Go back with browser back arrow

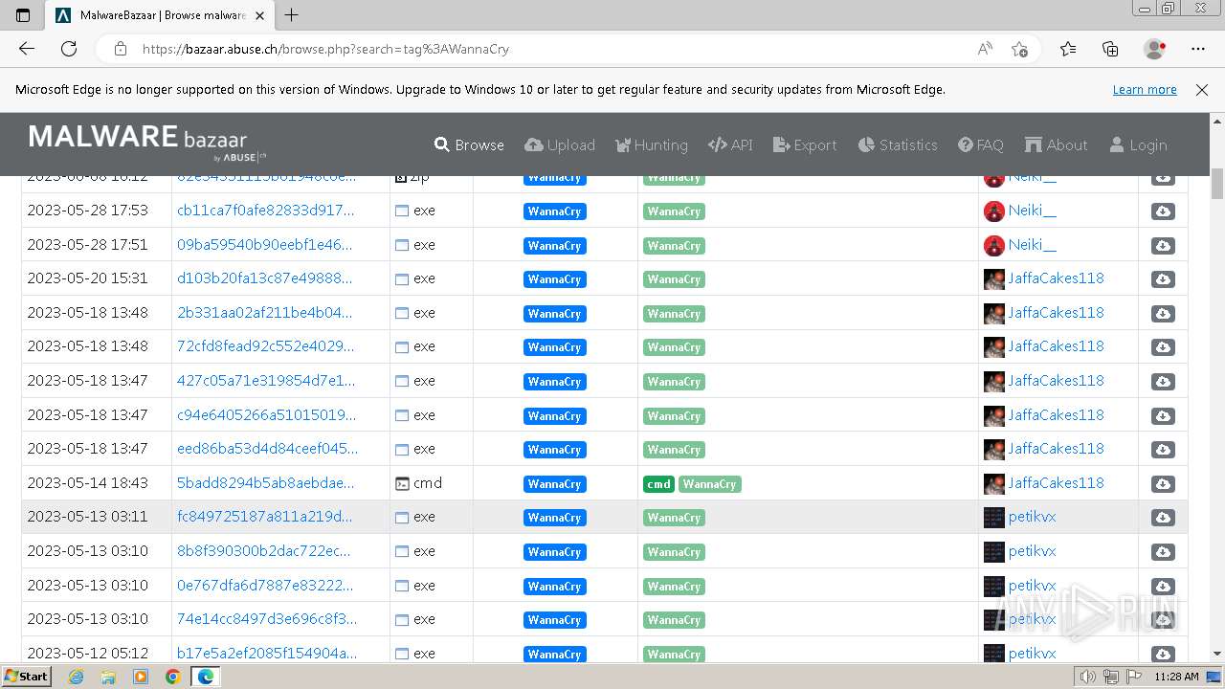(27, 49)
